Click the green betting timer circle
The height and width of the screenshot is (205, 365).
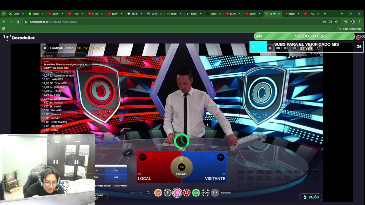[182, 141]
